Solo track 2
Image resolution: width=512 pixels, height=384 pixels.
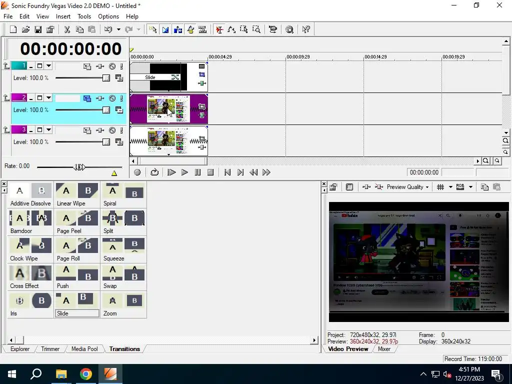(x=121, y=98)
